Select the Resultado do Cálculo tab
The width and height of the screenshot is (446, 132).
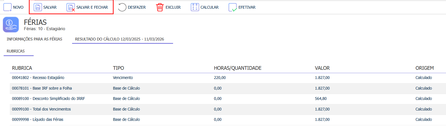[x=119, y=39]
